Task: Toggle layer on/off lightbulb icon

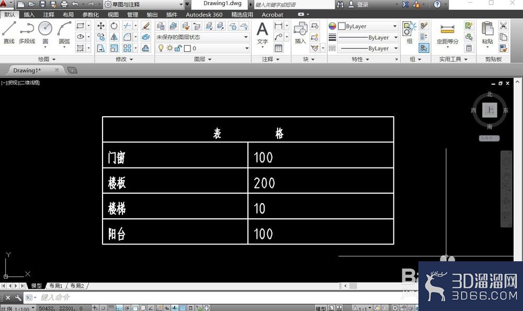Action: pos(161,48)
